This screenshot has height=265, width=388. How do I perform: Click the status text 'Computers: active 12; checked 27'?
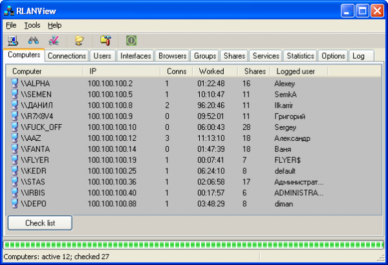coord(56,257)
